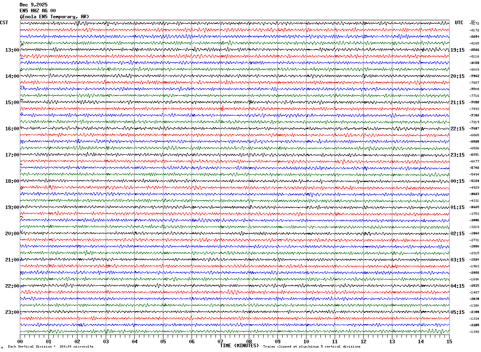Select the 13:00 CST time marker
Viewport: 481px width, 352px height.
[12, 50]
